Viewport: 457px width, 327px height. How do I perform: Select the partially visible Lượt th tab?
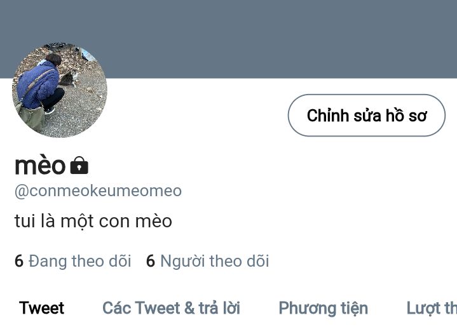(x=432, y=309)
